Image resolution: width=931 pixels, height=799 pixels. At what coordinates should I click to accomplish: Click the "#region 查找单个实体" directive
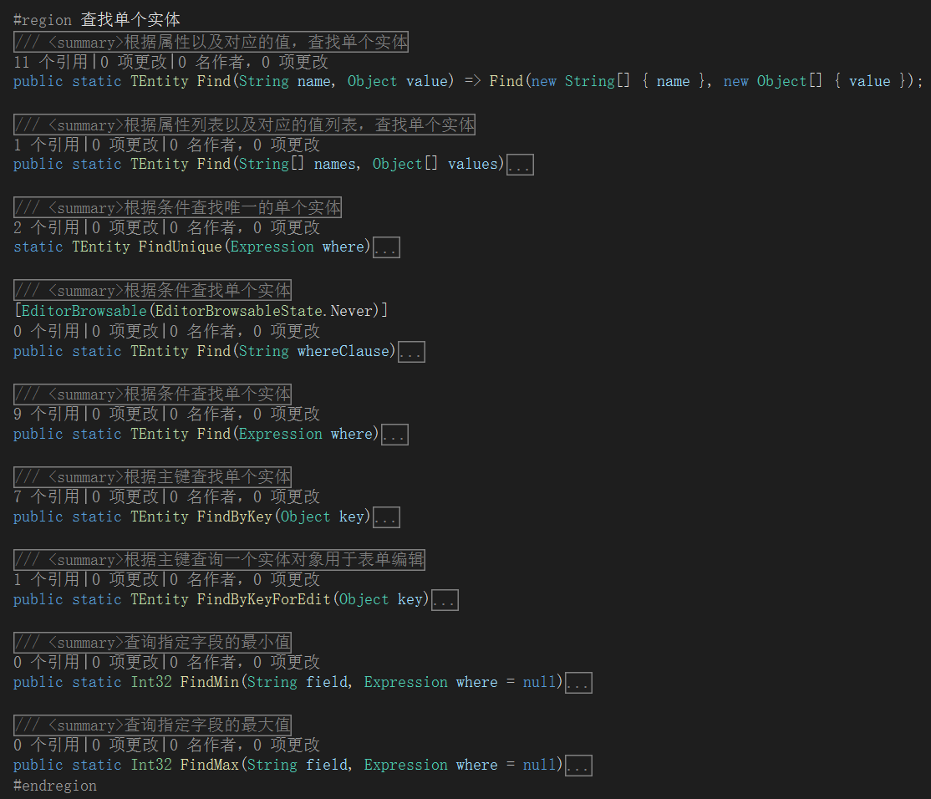point(96,20)
